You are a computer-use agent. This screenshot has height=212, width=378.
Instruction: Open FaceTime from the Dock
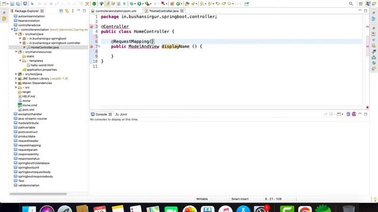click(x=171, y=210)
